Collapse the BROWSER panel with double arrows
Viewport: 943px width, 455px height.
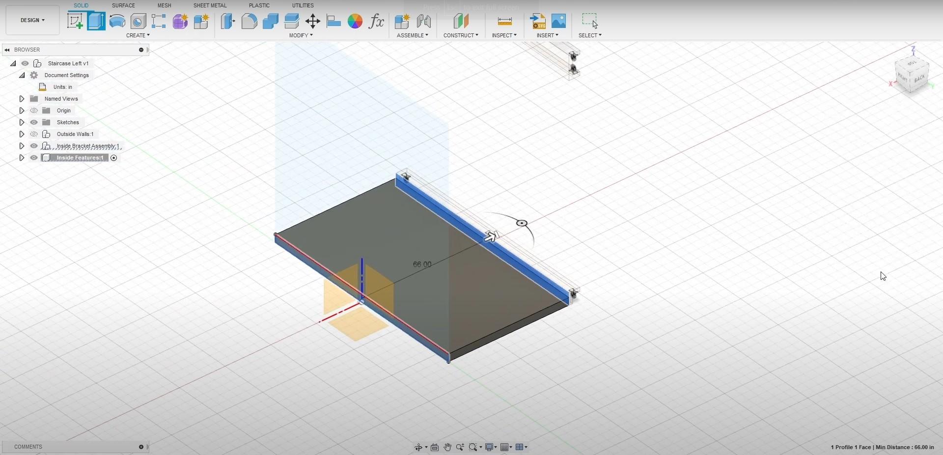pos(7,50)
